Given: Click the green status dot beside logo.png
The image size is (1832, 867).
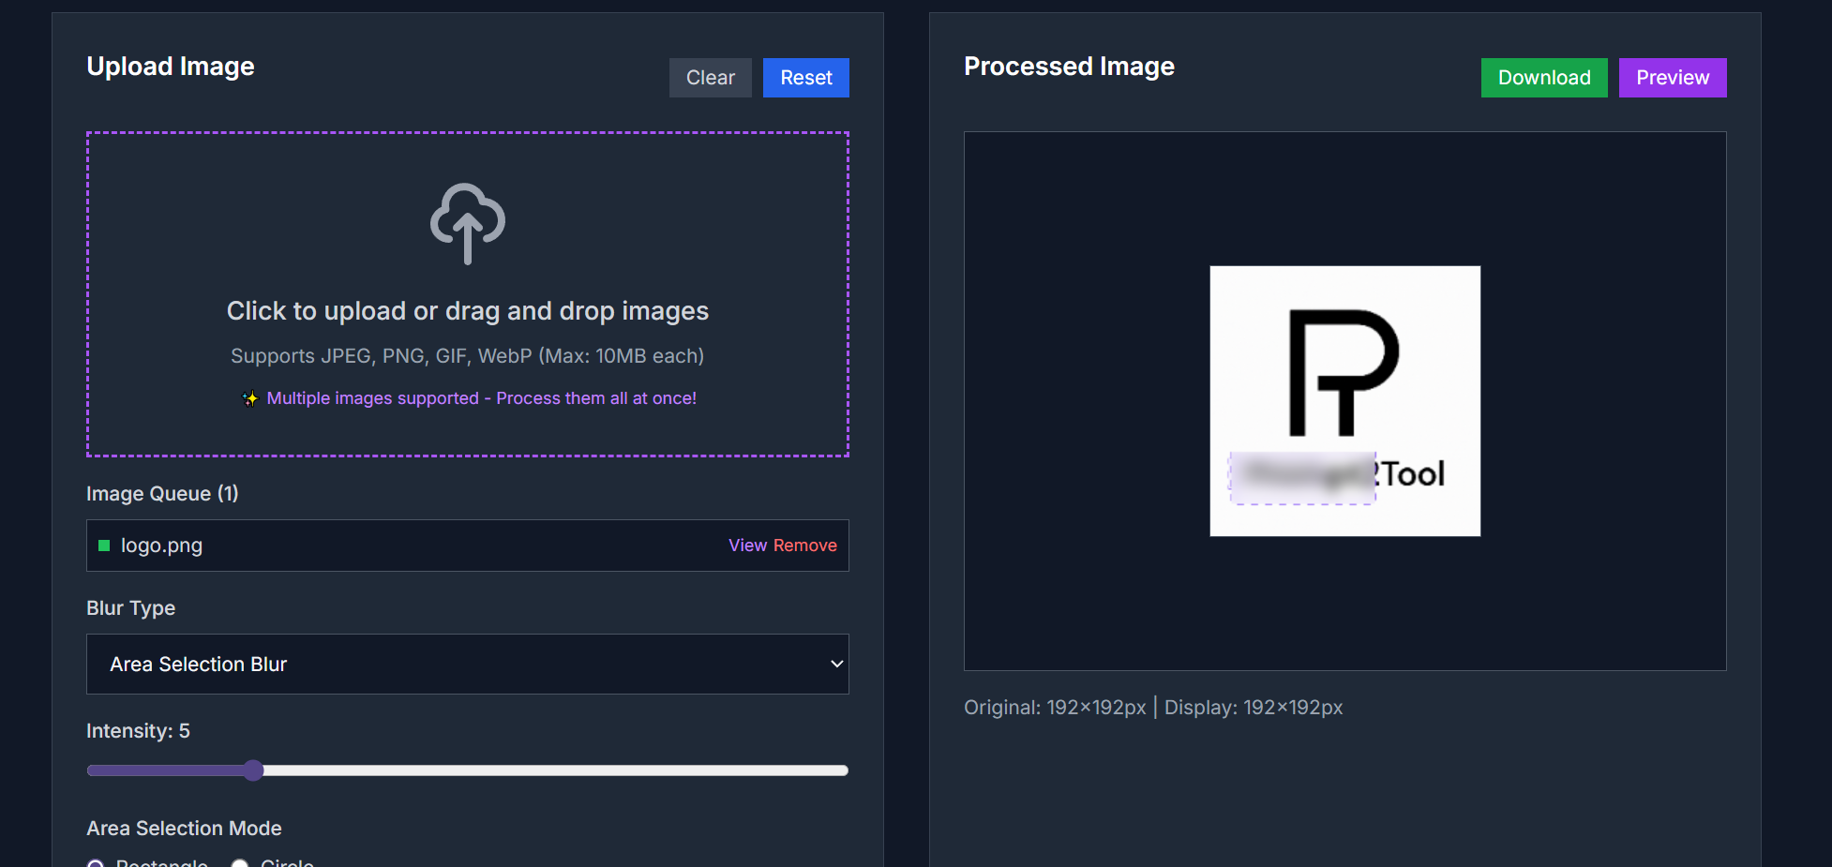Looking at the screenshot, I should 104,546.
